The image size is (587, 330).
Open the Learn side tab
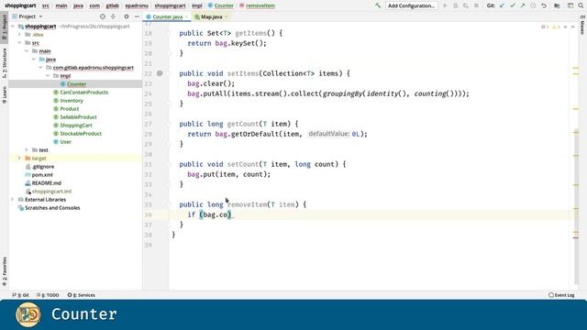(x=4, y=95)
